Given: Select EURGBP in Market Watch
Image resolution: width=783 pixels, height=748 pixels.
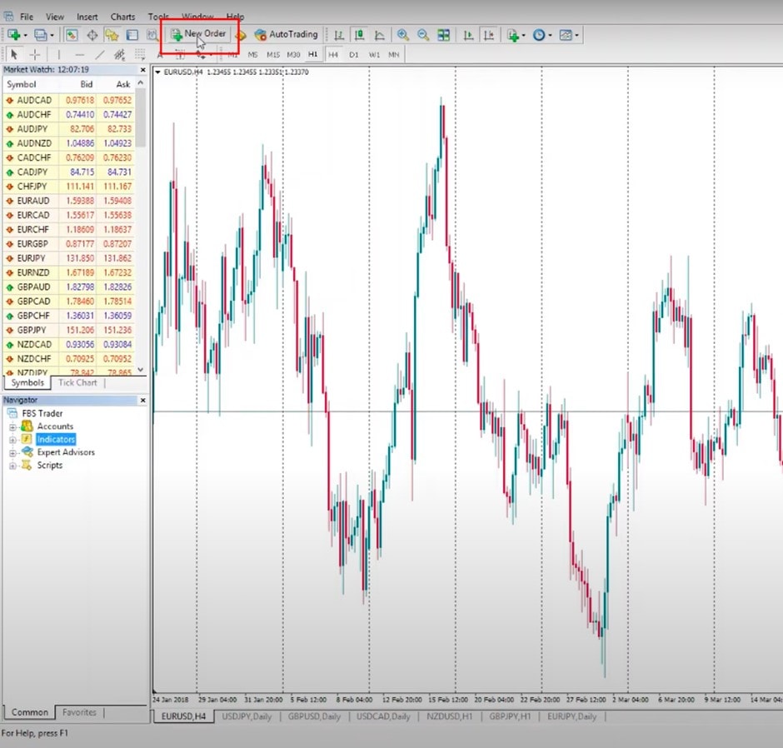Looking at the screenshot, I should (33, 244).
